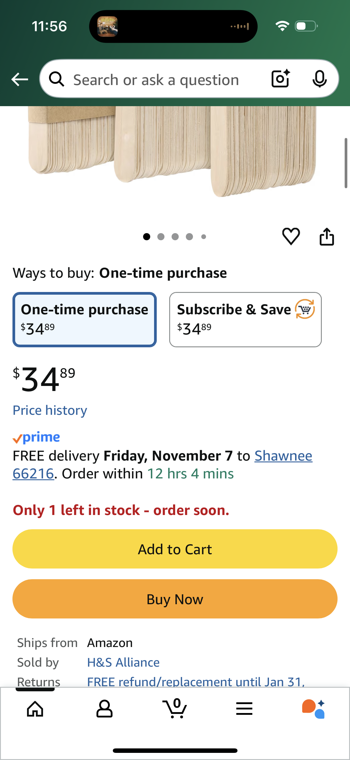
Task: View FREE refund/replacement return policy
Action: pyautogui.click(x=196, y=682)
